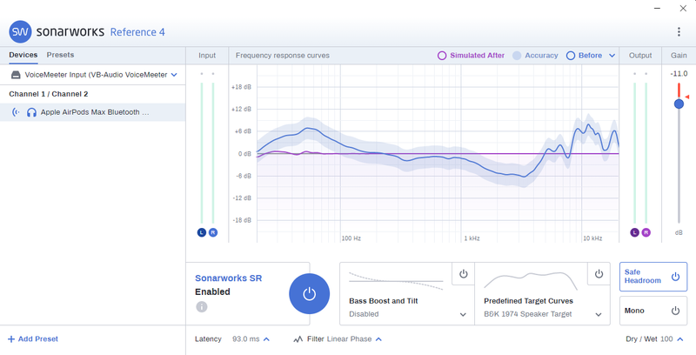696x355 pixels.
Task: Click the +18 dB axis label
Action: point(241,87)
